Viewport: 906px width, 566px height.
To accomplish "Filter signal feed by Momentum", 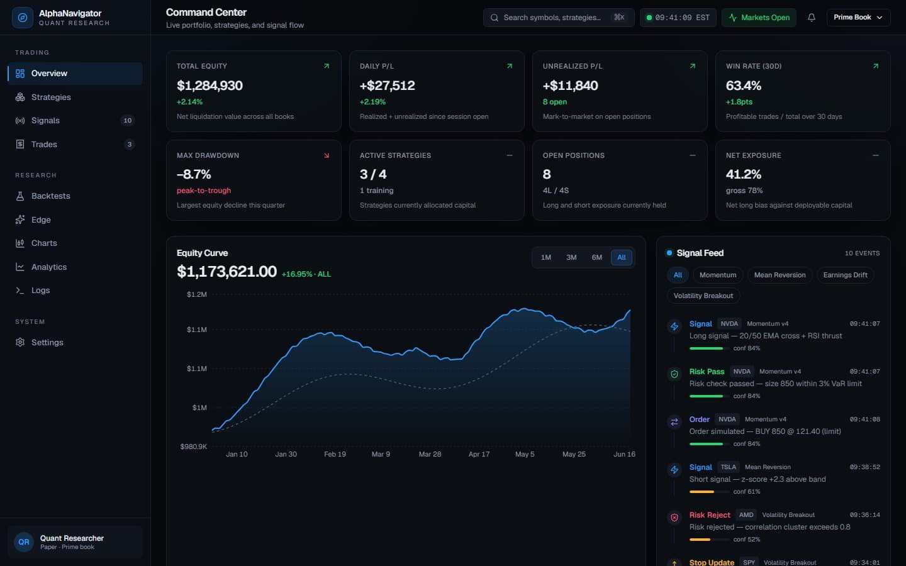I will 718,275.
